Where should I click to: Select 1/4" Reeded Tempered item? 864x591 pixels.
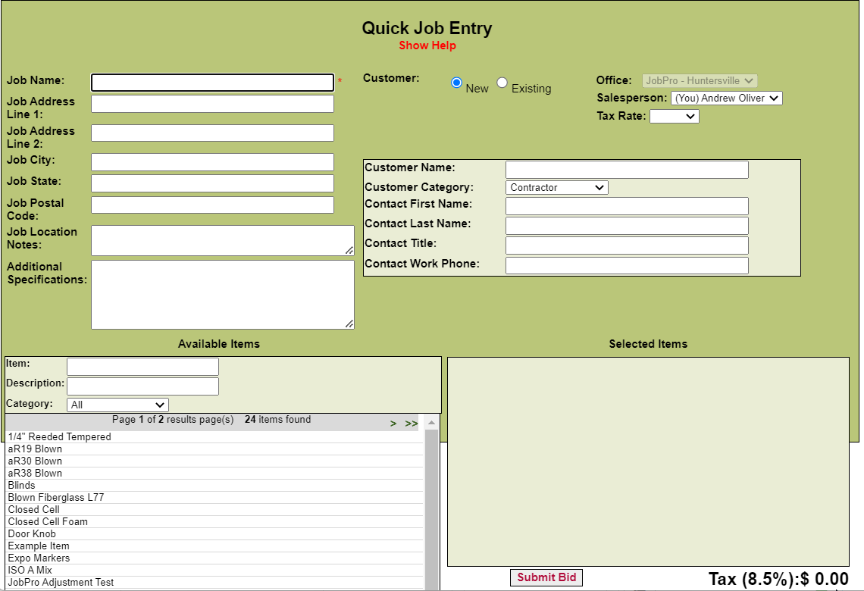pyautogui.click(x=59, y=437)
